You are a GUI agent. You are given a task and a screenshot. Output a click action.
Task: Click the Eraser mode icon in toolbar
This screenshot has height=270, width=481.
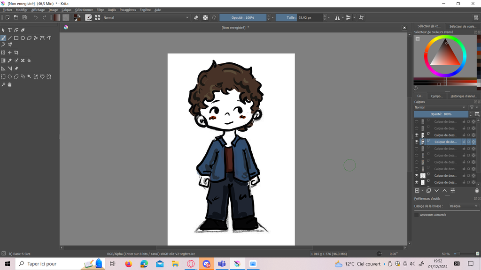196,17
